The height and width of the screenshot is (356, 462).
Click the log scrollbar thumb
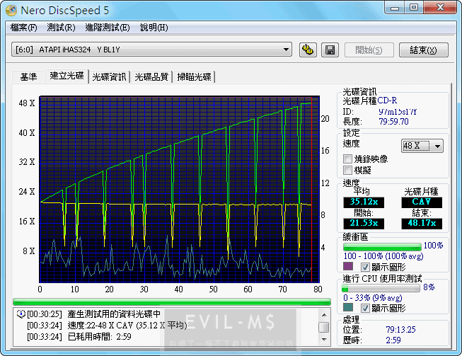point(324,328)
